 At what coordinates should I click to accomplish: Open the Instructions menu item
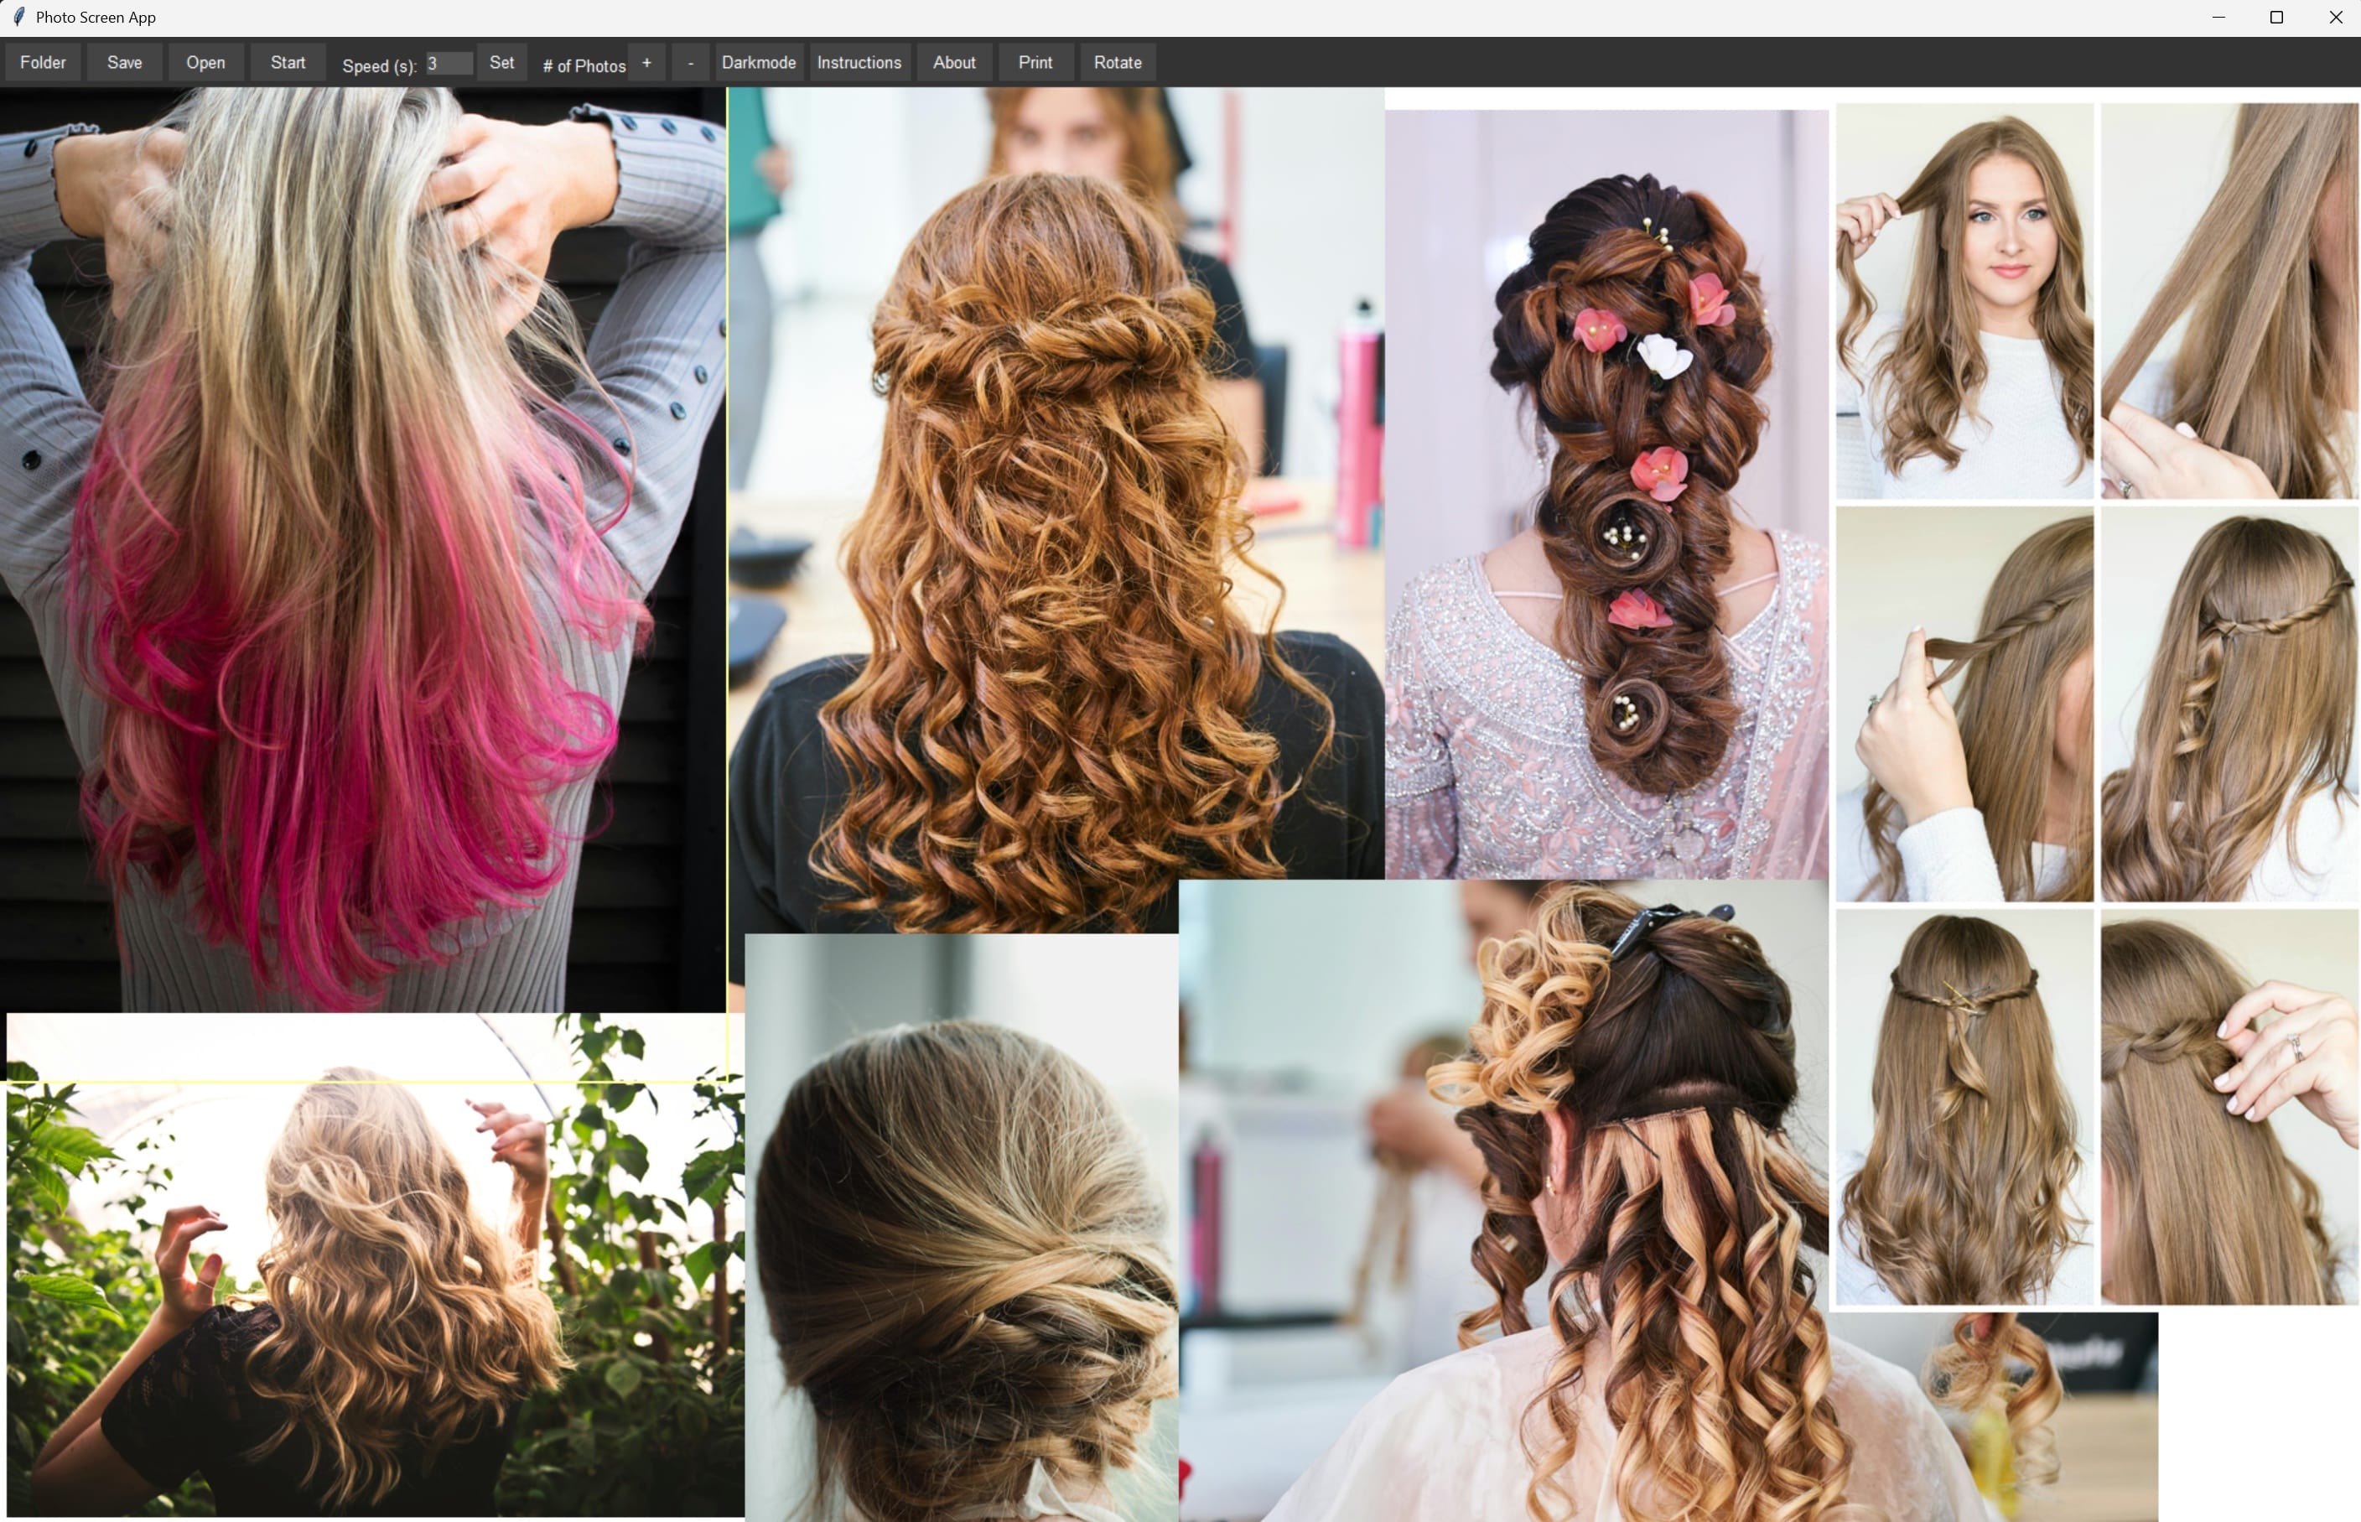click(859, 62)
